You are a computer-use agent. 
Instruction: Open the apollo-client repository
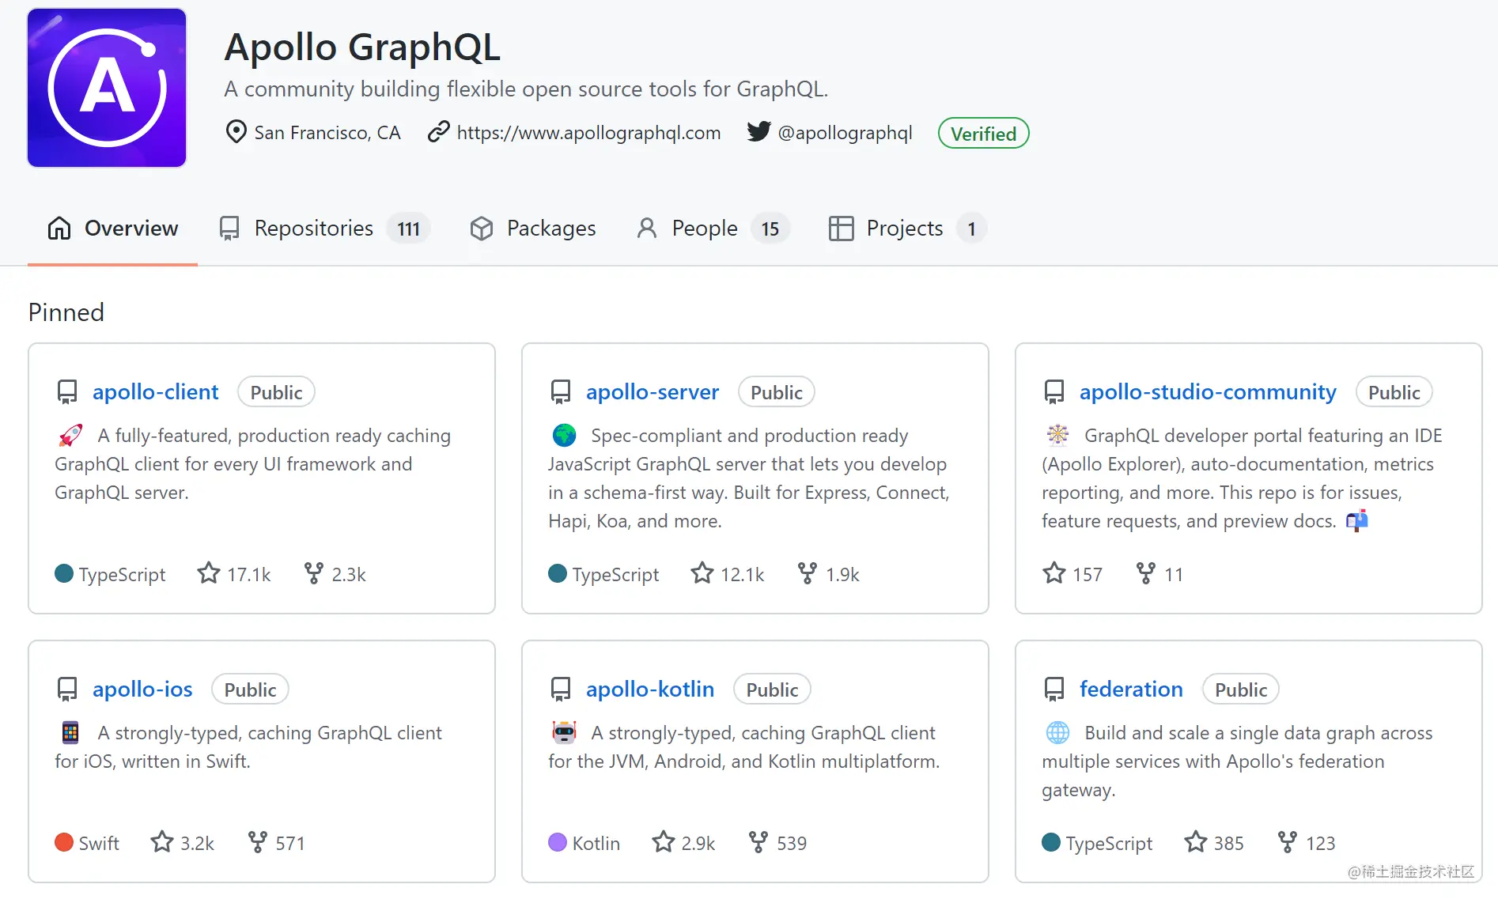click(155, 391)
